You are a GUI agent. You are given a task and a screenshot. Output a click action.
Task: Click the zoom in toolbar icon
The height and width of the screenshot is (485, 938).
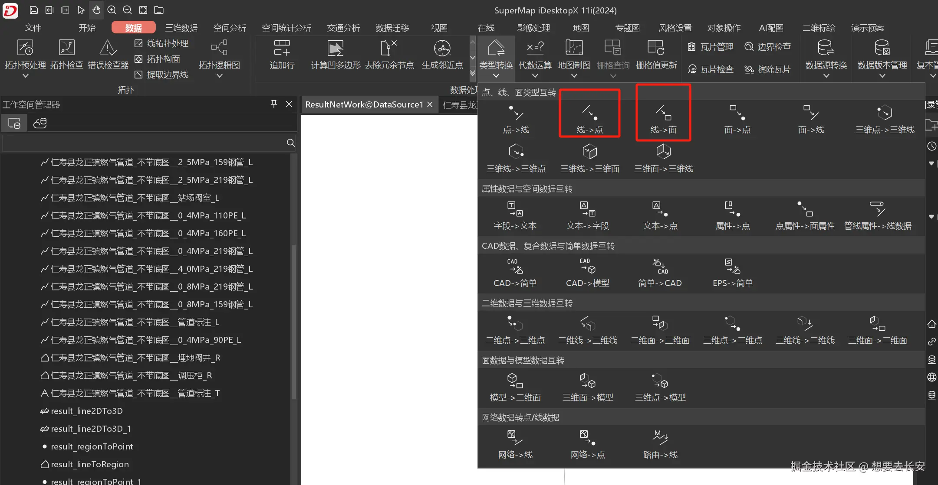112,10
